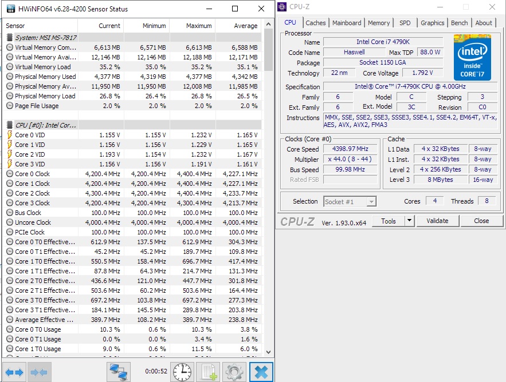Screen dimensions: 506x382
Task: Select Core 3 T0 Effective row
Action: click(x=132, y=300)
